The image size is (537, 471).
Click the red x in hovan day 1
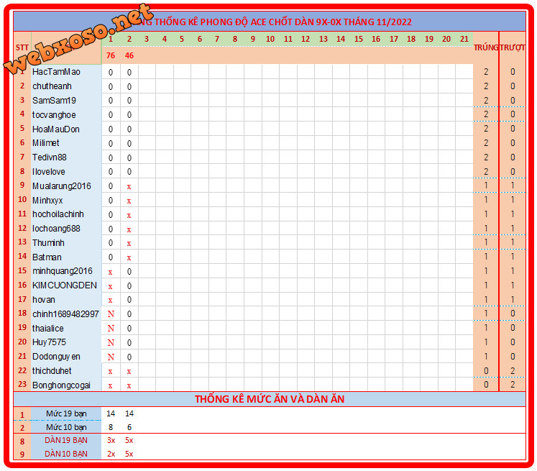tap(110, 301)
